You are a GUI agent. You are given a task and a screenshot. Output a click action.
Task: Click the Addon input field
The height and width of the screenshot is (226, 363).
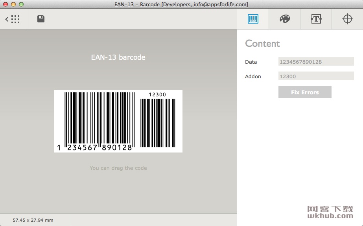coord(316,76)
